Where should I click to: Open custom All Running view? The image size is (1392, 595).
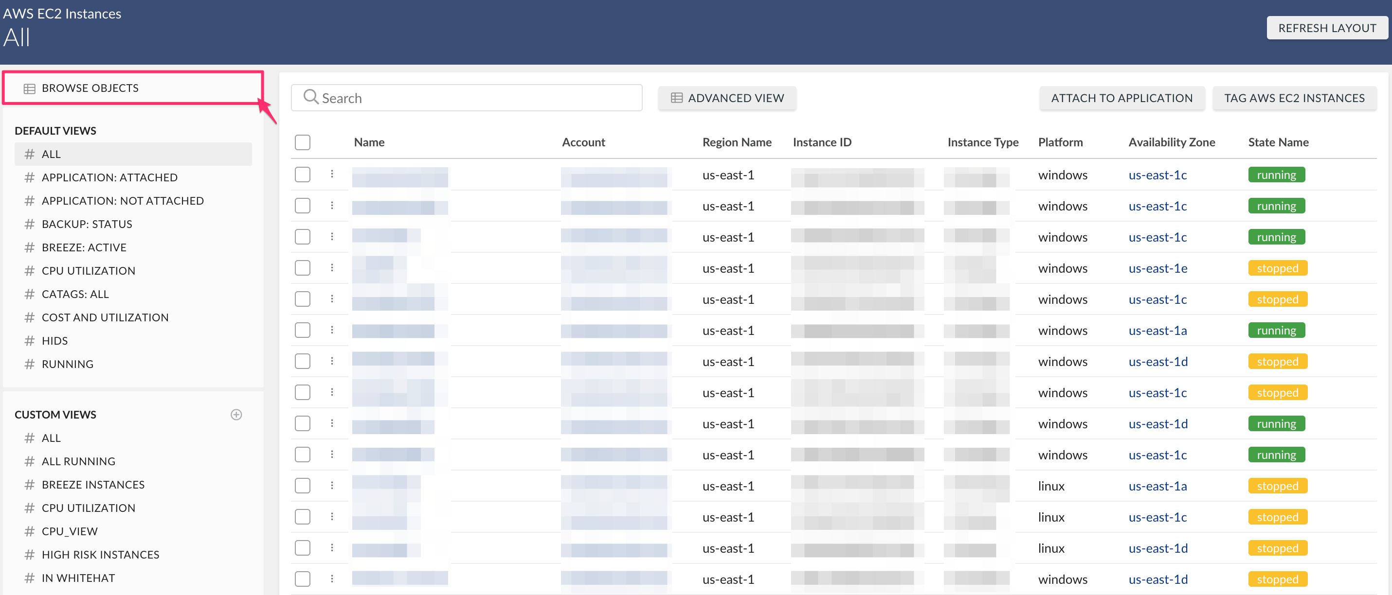[x=78, y=462]
